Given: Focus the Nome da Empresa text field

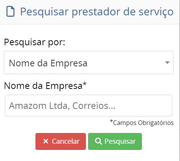Looking at the screenshot, I should 88,105.
